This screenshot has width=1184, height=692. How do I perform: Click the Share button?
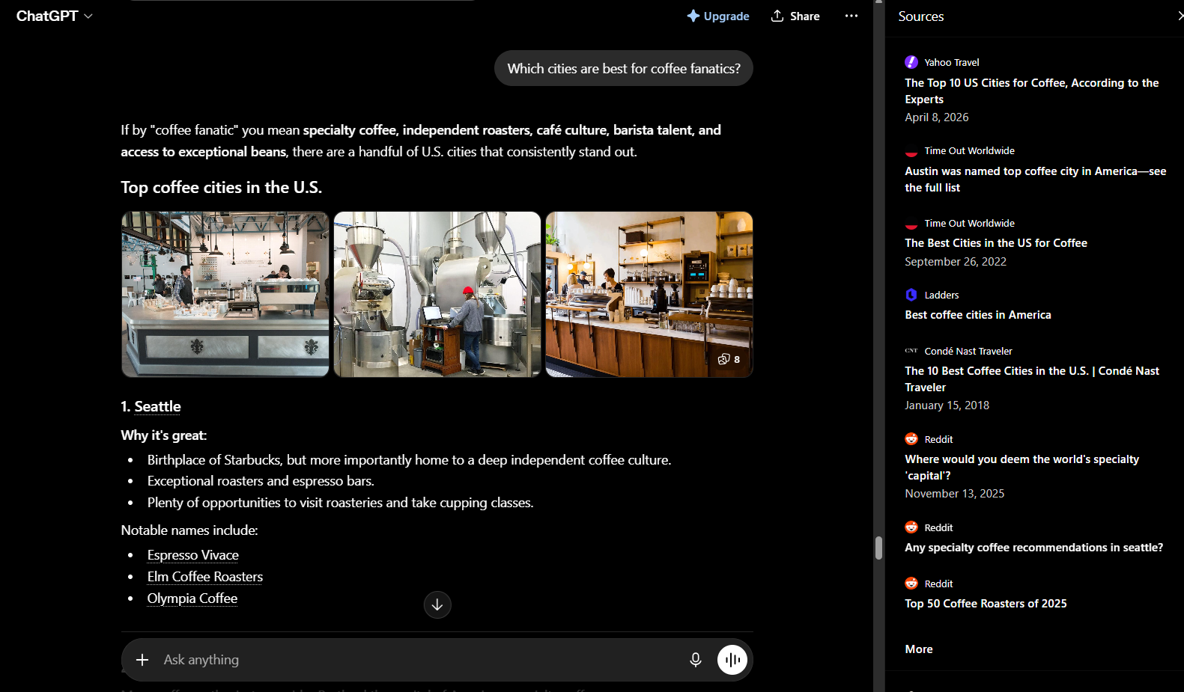(795, 16)
